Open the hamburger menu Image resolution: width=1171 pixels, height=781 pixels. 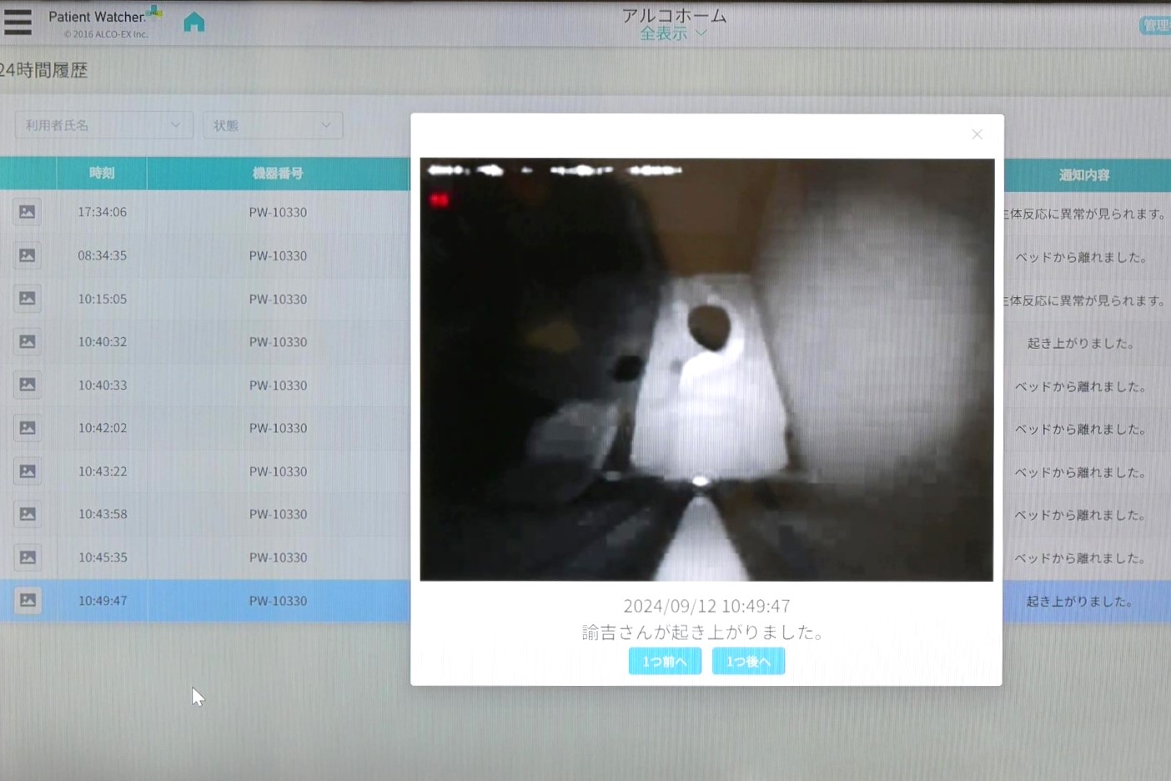(18, 23)
